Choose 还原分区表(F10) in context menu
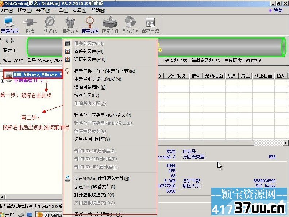The image size is (289, 217). click(x=90, y=60)
